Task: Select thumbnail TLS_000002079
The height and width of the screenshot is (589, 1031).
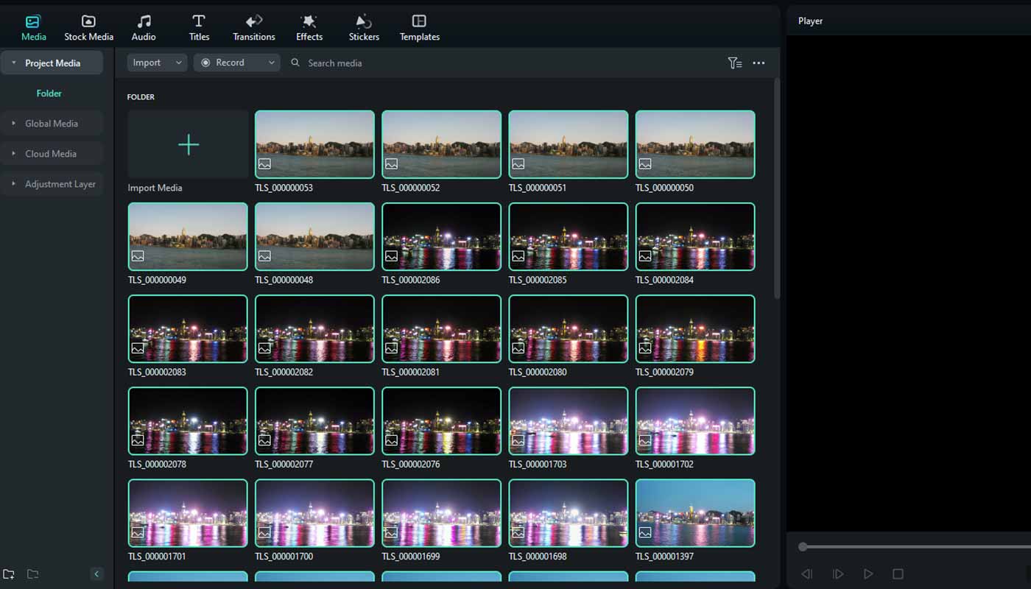Action: [694, 328]
